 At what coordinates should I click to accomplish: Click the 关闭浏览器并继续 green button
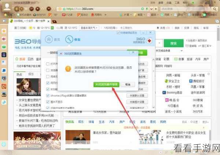coord(106,84)
